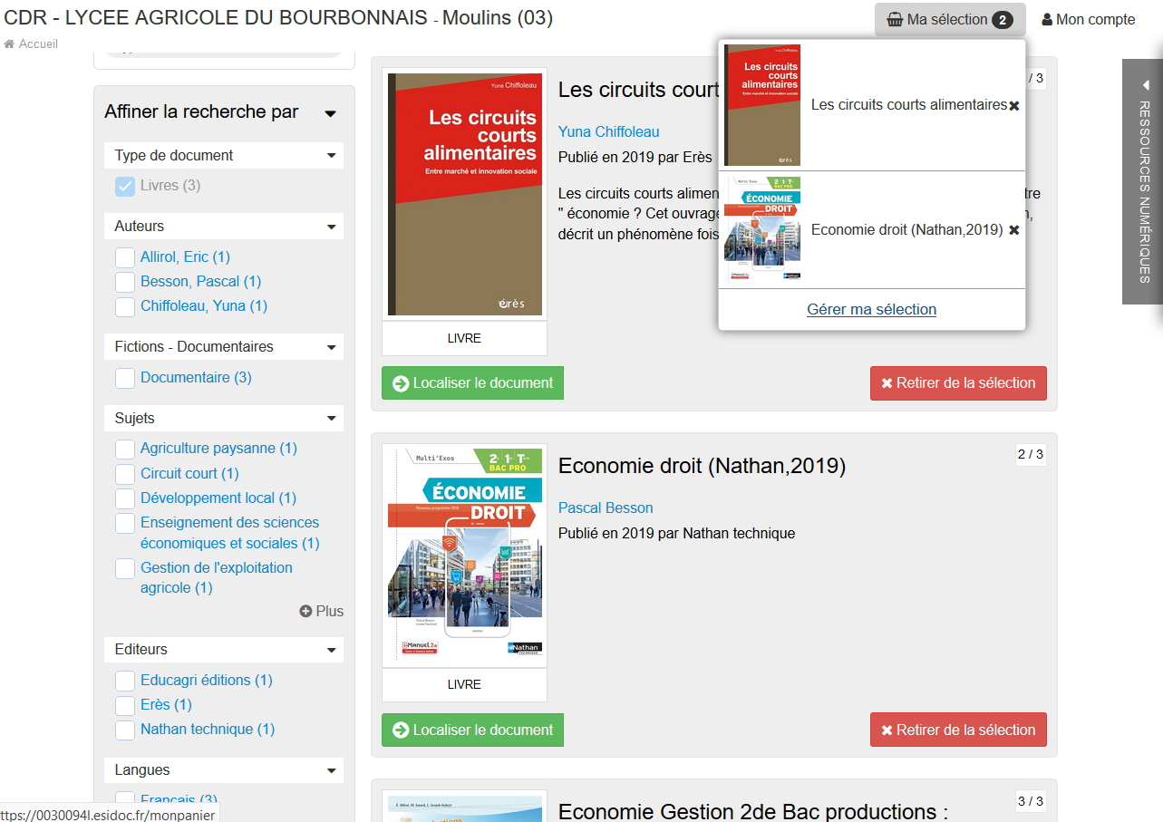1163x822 pixels.
Task: Click the X next to Economie droit in popup
Action: click(1014, 230)
